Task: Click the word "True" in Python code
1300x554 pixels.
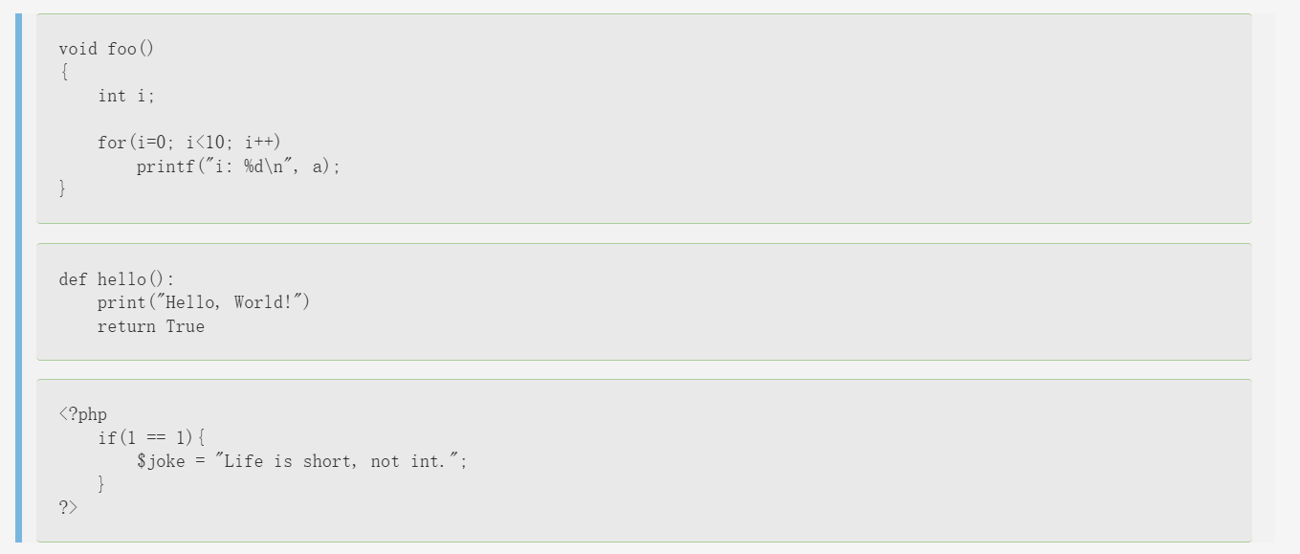Action: click(x=185, y=326)
